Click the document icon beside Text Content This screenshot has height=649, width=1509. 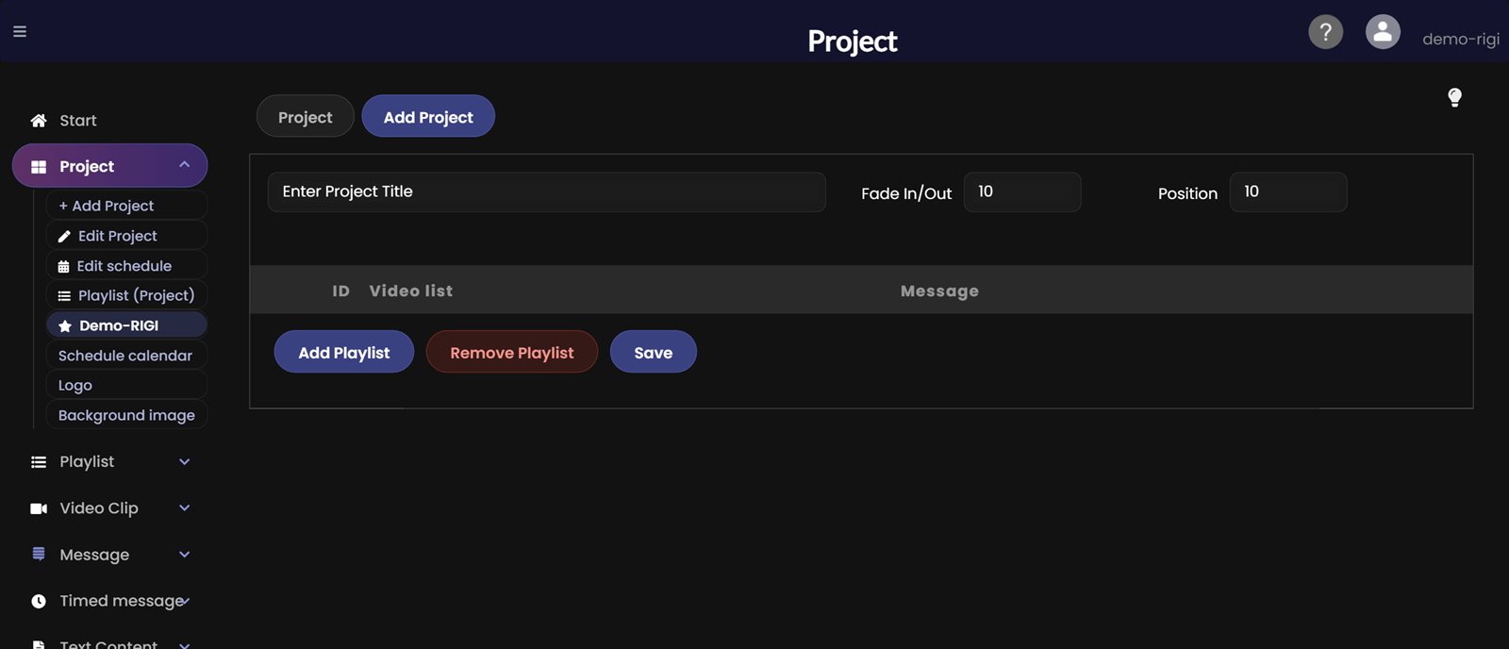[x=39, y=645]
